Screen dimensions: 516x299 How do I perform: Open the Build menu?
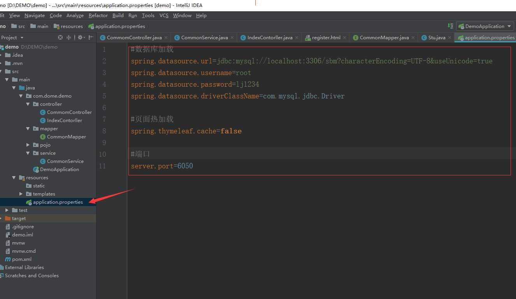(x=118, y=16)
